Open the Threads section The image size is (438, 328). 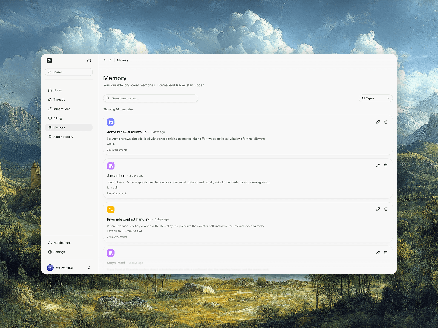69,99
